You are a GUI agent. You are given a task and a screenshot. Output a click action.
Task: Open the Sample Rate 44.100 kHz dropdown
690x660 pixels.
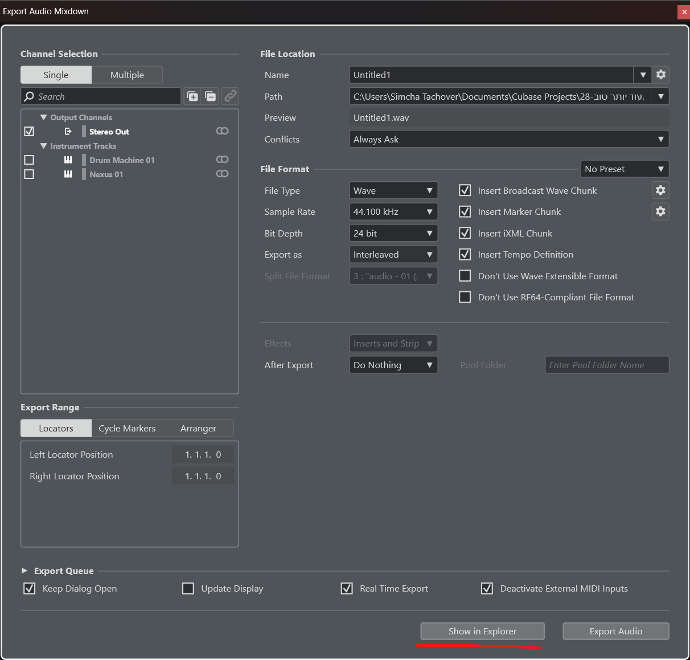tap(393, 211)
